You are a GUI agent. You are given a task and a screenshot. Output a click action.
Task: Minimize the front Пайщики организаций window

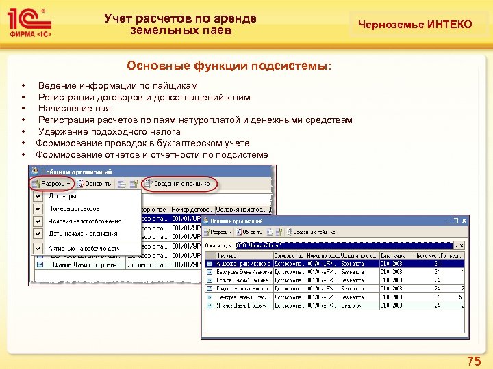pos(448,221)
